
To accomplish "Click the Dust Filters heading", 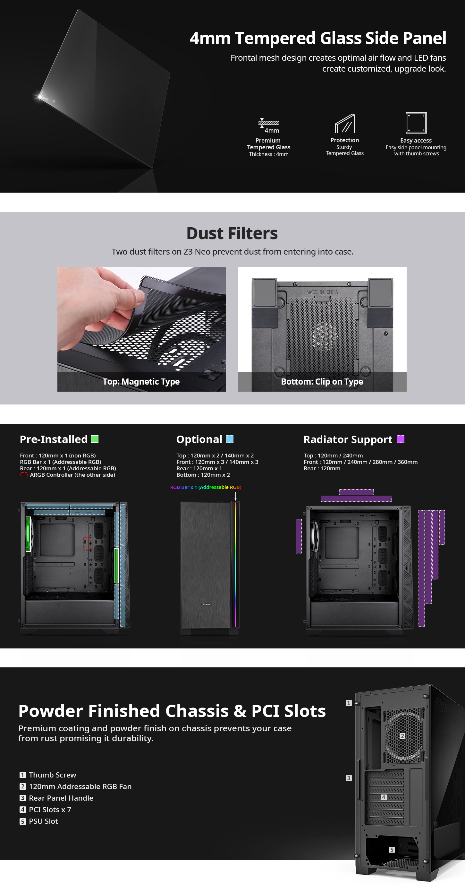I will pos(232,234).
